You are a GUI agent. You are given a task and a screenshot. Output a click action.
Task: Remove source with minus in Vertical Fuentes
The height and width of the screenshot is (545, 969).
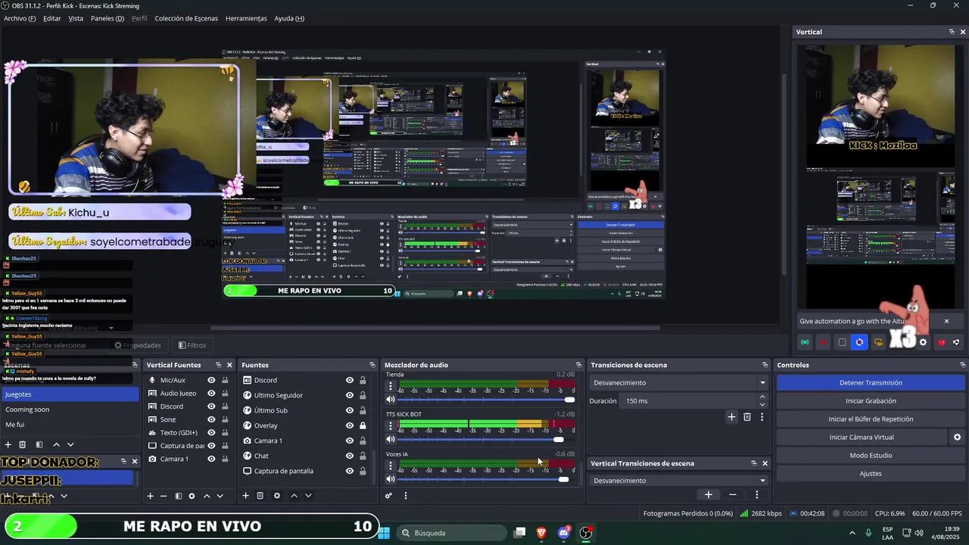(x=164, y=496)
